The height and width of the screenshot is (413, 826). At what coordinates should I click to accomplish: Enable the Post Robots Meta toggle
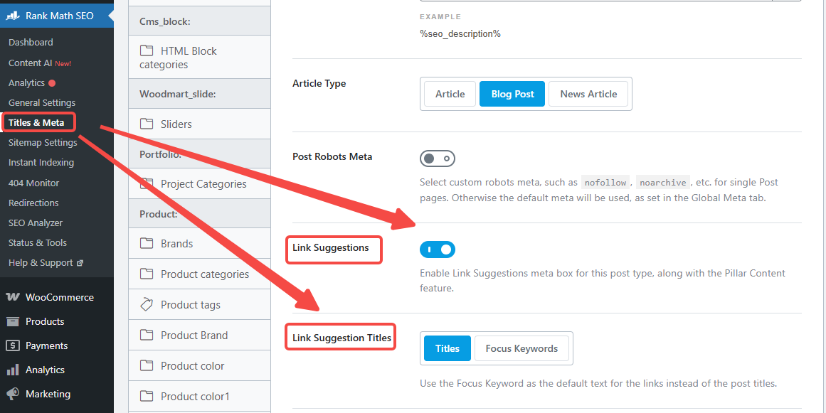pyautogui.click(x=437, y=158)
